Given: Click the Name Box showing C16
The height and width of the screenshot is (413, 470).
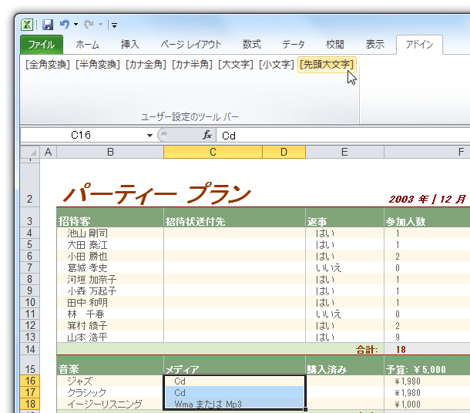Looking at the screenshot, I should tap(81, 135).
